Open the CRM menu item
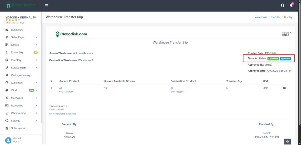The width and height of the screenshot is (301, 145). (14, 90)
